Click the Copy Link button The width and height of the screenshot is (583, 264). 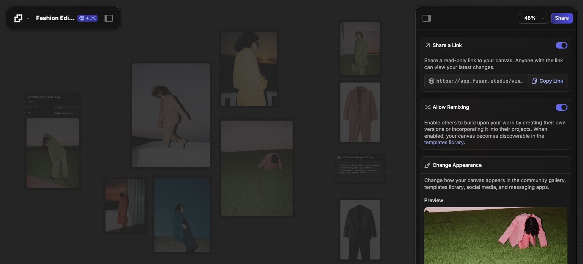pyautogui.click(x=547, y=81)
